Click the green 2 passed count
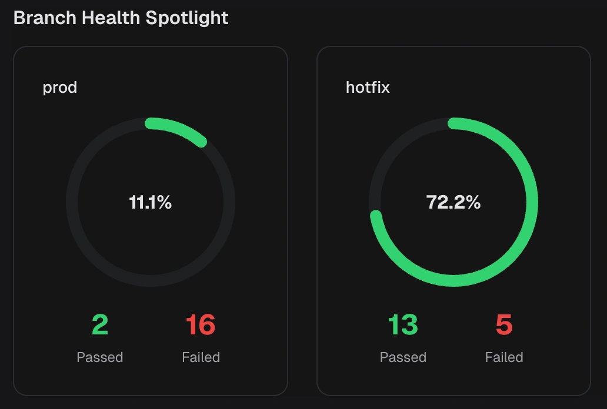The width and height of the screenshot is (607, 409). tap(100, 325)
